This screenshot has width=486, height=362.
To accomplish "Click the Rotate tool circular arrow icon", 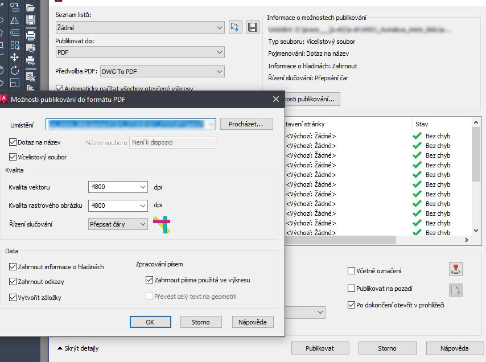I will tap(15, 70).
